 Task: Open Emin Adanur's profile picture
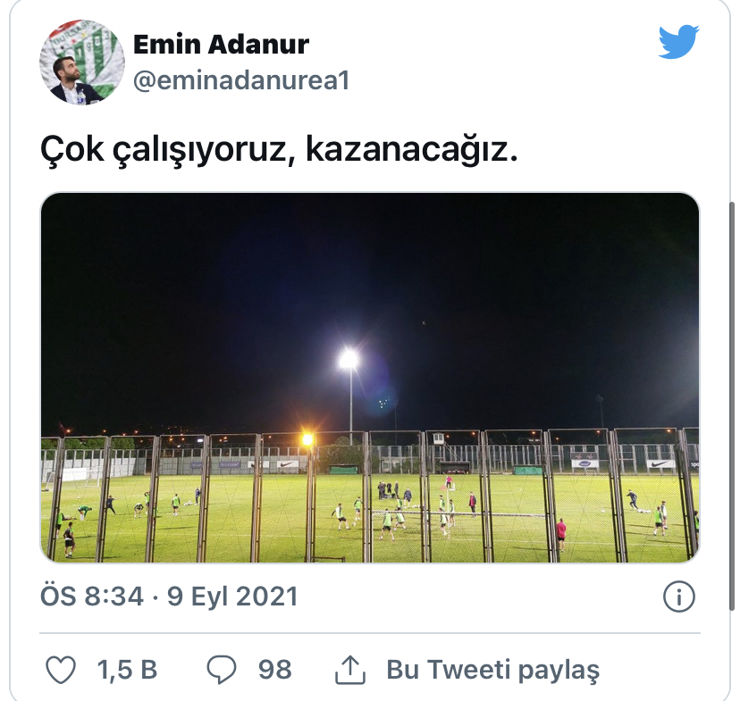point(82,62)
